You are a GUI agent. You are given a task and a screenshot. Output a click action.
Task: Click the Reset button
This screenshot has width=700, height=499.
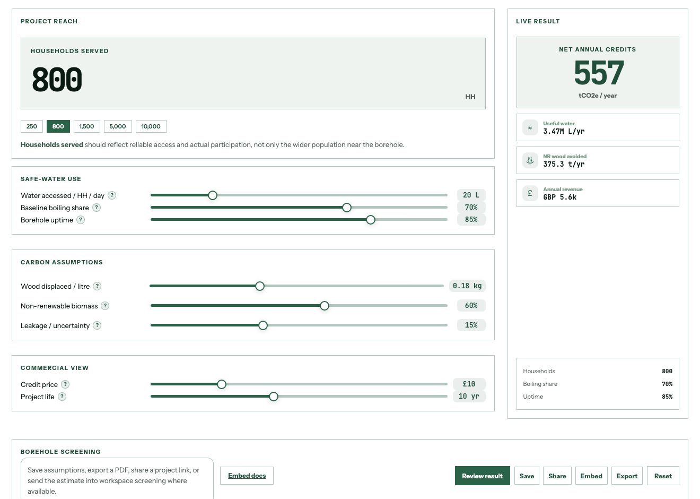(663, 476)
